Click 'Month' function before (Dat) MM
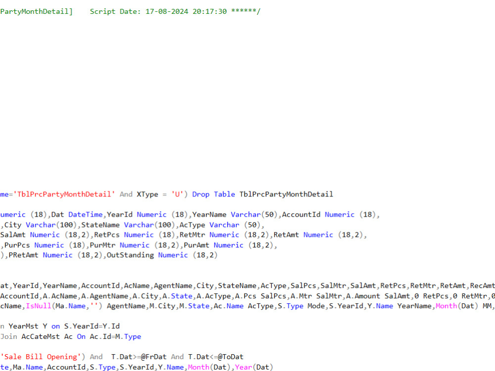Image resolution: width=495 pixels, height=371 pixels. tap(446, 306)
